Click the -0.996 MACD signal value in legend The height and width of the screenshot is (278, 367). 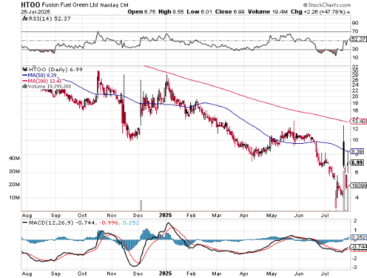coord(109,223)
